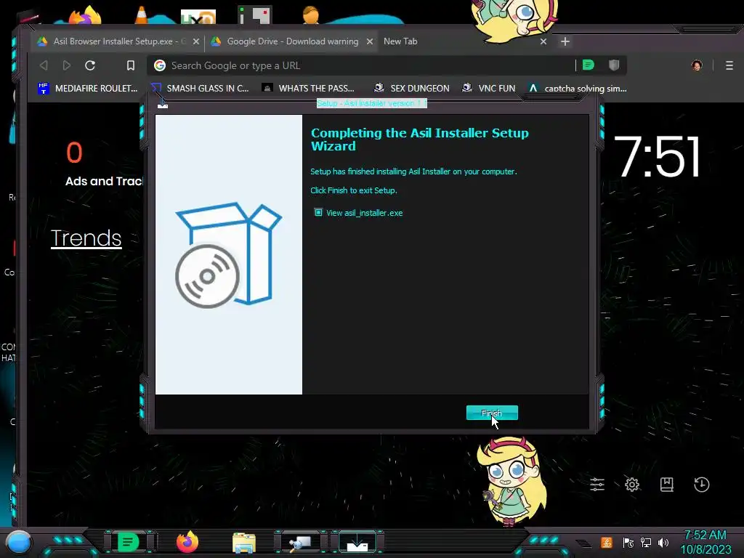Image resolution: width=744 pixels, height=558 pixels.
Task: Click the grey shield icon in address bar
Action: (x=614, y=65)
